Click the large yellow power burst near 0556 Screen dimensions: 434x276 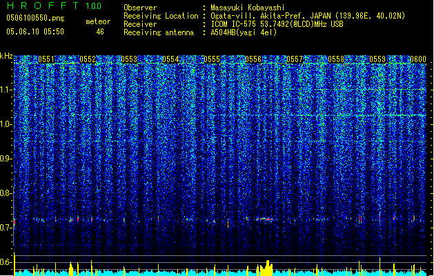click(265, 268)
